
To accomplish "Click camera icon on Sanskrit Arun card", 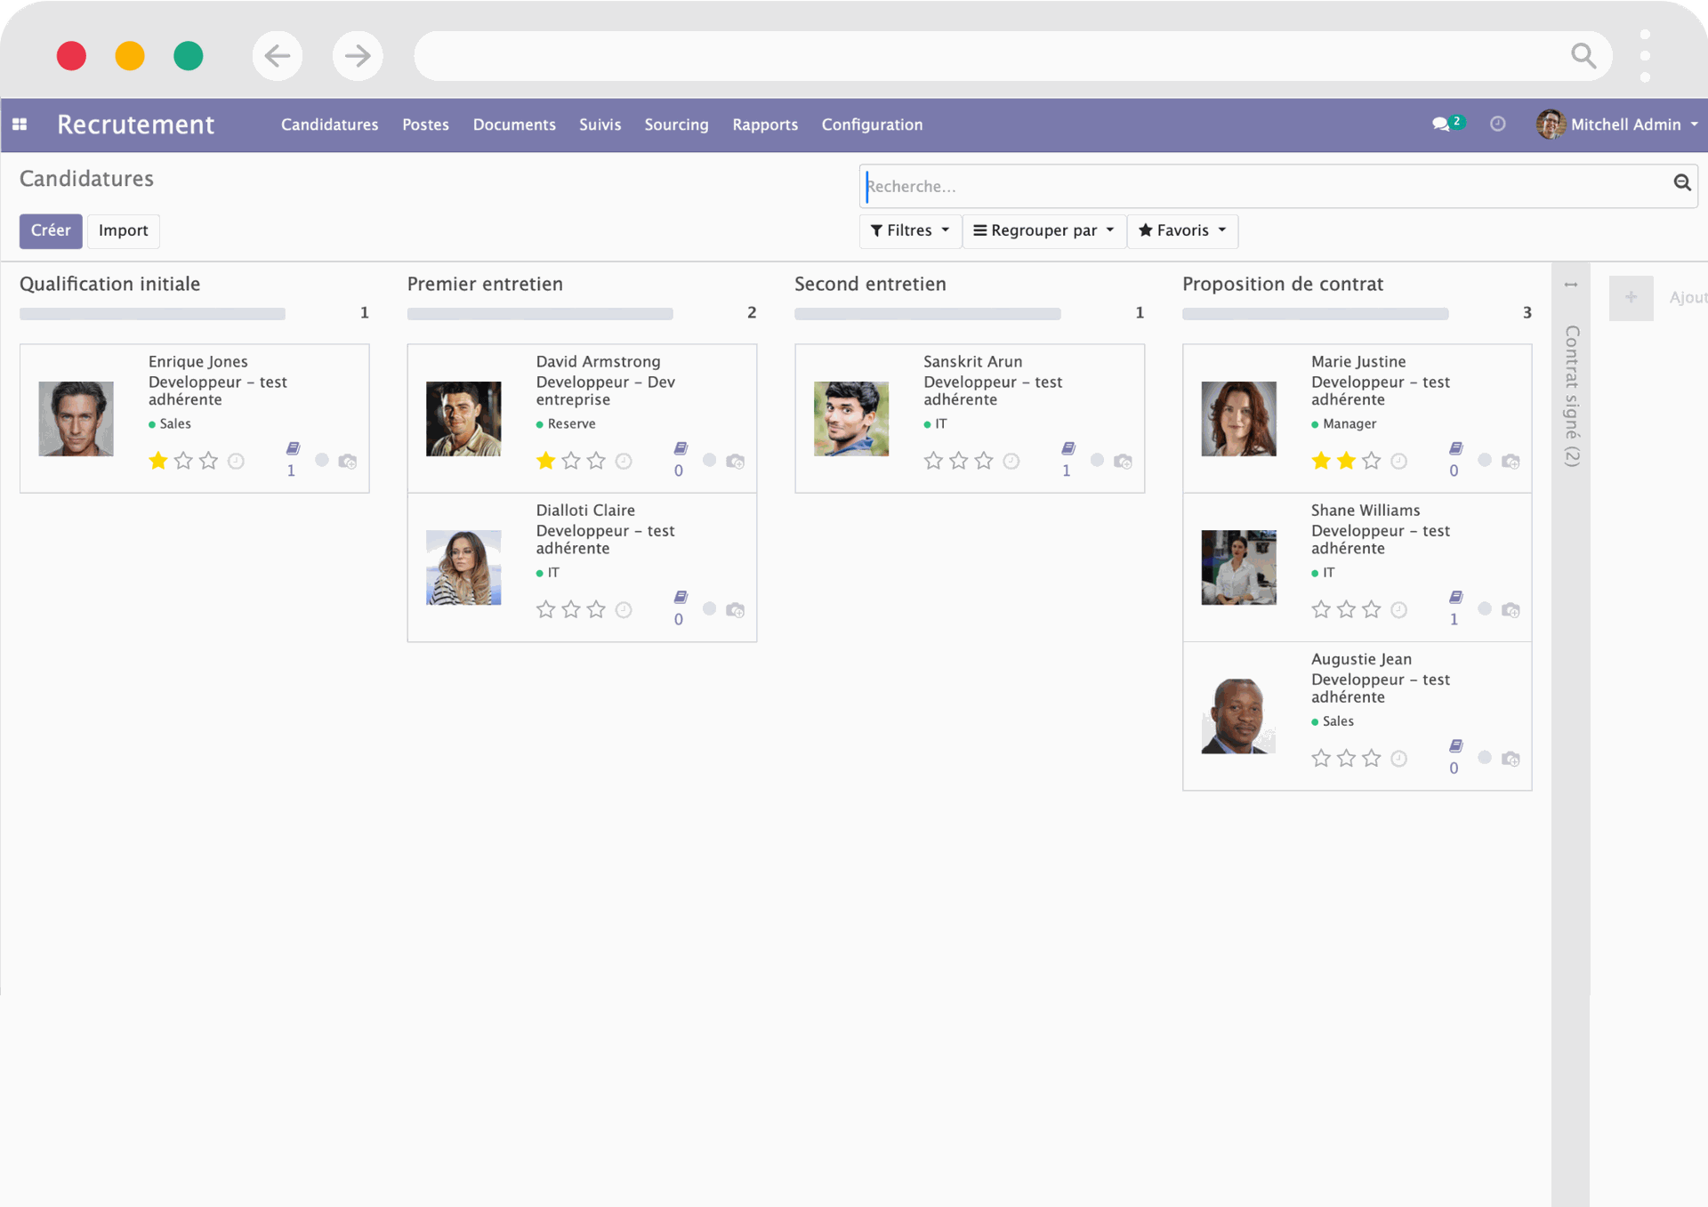I will tap(1123, 461).
